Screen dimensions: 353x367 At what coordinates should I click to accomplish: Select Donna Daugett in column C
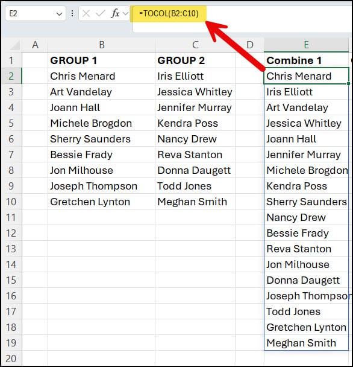point(195,170)
